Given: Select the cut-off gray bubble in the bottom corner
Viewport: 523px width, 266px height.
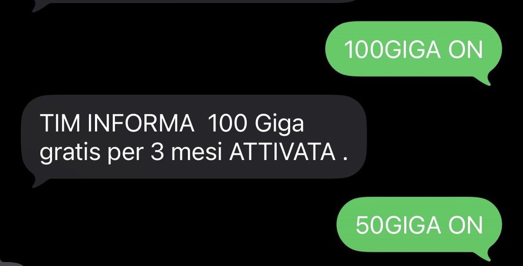Looking at the screenshot, I should [x=10, y=264].
